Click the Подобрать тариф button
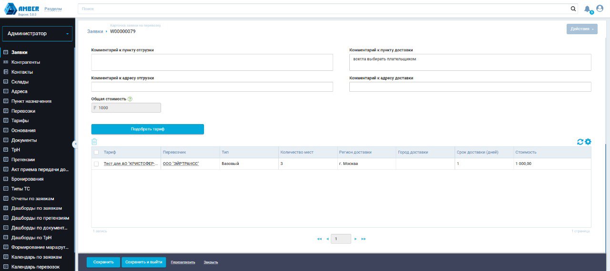 pyautogui.click(x=148, y=129)
